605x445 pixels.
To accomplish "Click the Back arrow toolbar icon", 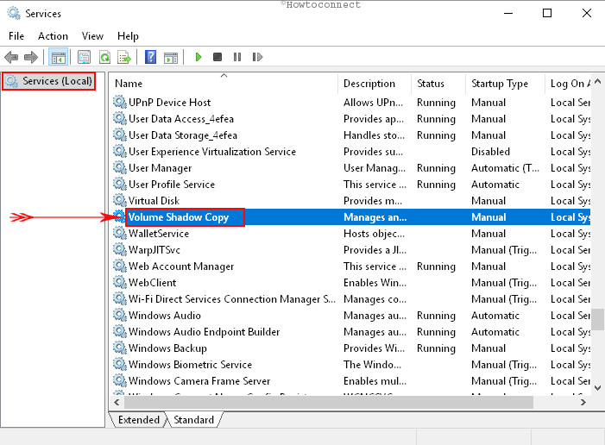I will tap(11, 57).
